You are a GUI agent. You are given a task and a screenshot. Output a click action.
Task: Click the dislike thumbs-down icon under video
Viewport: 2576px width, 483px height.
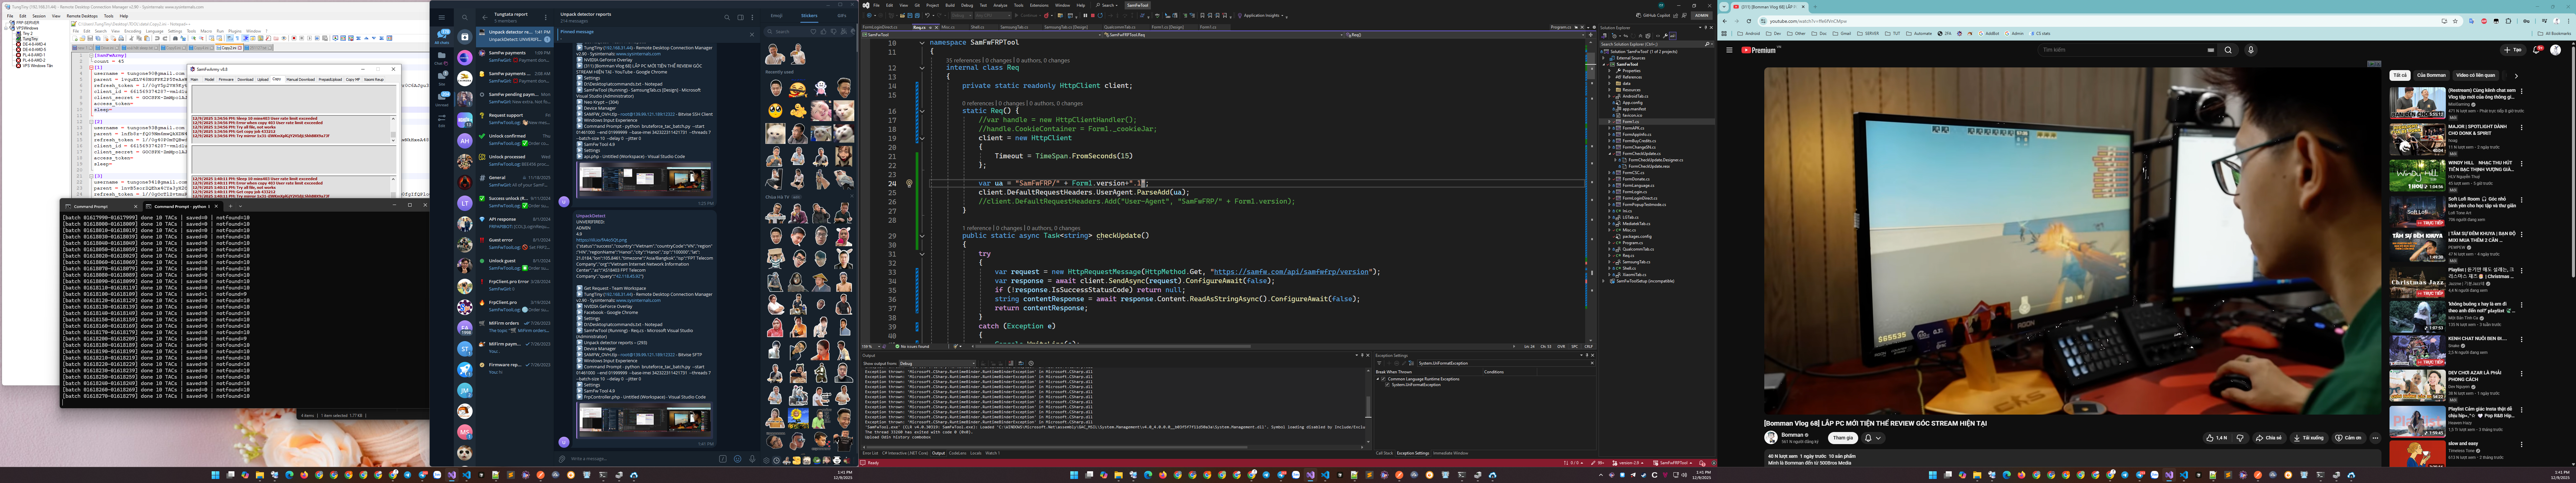coord(2240,438)
